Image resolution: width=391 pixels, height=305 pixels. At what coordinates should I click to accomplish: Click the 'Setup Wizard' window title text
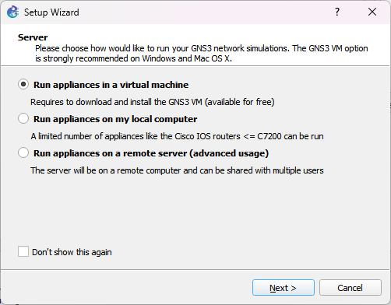(x=51, y=12)
